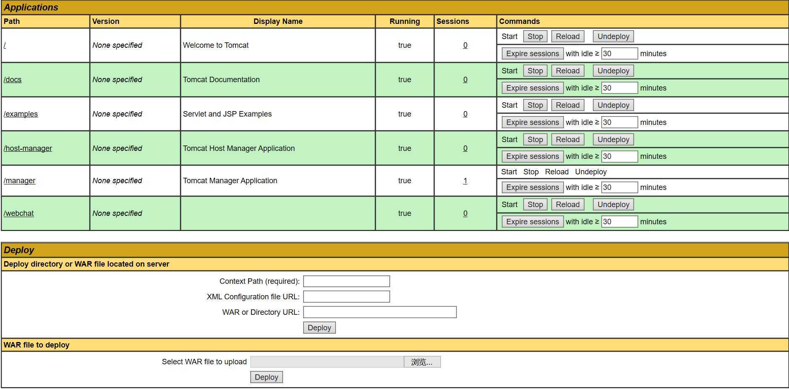Image resolution: width=789 pixels, height=389 pixels.
Task: Click the Tomcat Documentation display name
Action: tap(221, 80)
